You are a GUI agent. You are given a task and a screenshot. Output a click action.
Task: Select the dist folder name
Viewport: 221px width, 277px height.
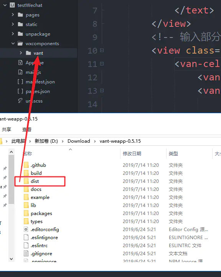click(x=35, y=181)
